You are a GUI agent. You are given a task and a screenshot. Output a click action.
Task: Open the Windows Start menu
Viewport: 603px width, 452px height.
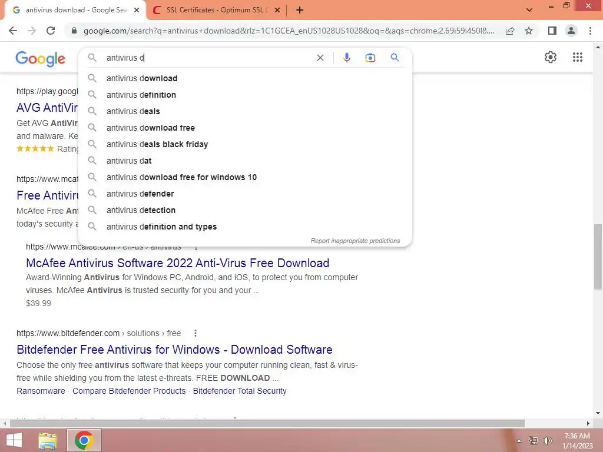14,440
